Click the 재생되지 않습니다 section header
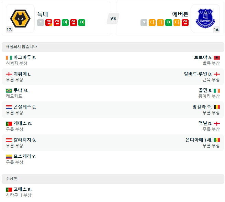Image resolution: width=225 pixels, height=202 pixels. tap(21, 47)
